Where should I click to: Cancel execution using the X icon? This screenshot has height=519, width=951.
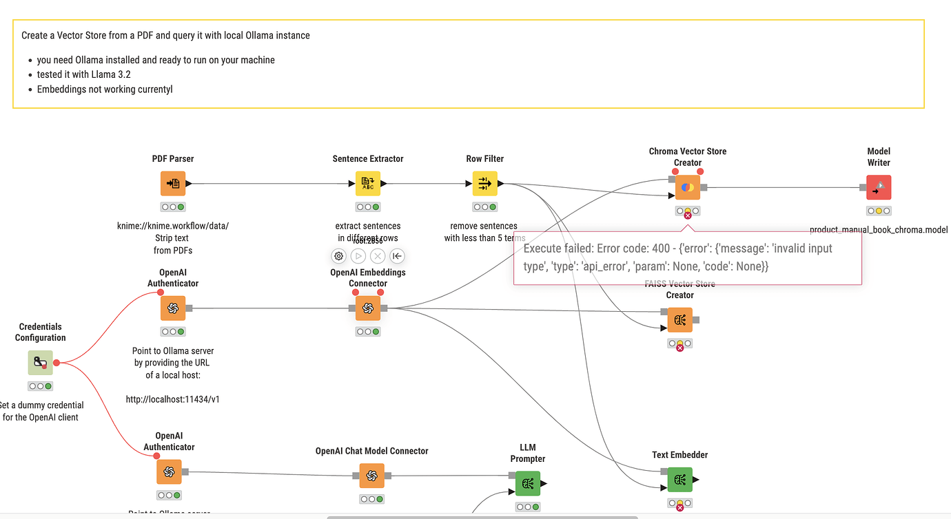[x=377, y=255]
